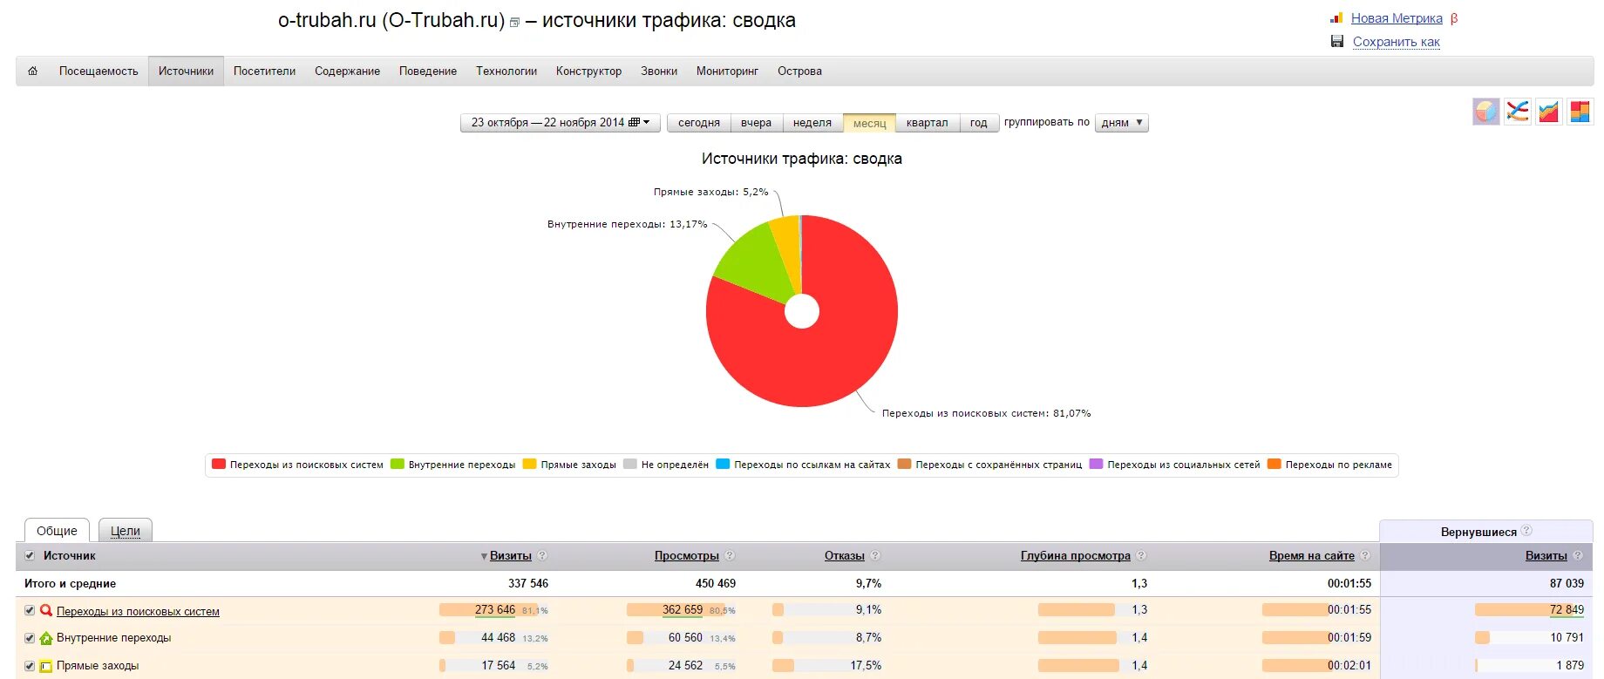This screenshot has width=1604, height=679.
Task: Open Мониторинг menu
Action: tap(727, 71)
